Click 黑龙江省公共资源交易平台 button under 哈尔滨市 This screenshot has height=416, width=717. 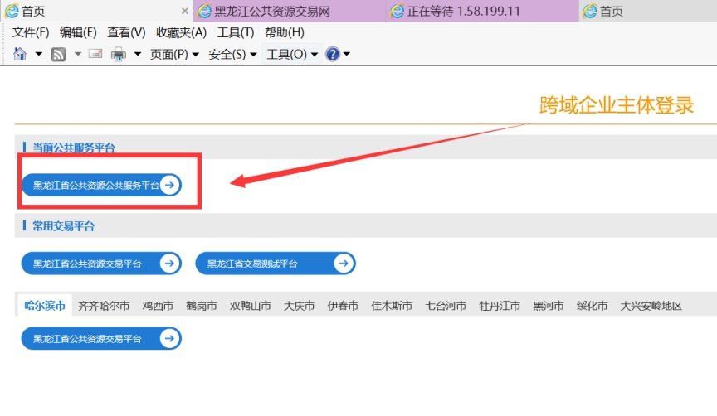(100, 338)
